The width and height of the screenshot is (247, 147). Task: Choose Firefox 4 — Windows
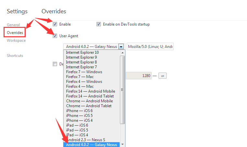click(x=91, y=82)
